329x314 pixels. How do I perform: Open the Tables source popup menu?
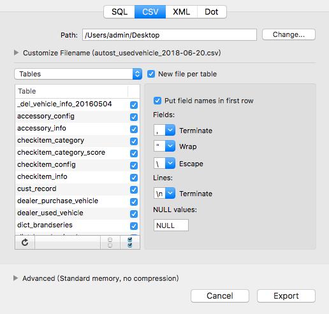(78, 74)
